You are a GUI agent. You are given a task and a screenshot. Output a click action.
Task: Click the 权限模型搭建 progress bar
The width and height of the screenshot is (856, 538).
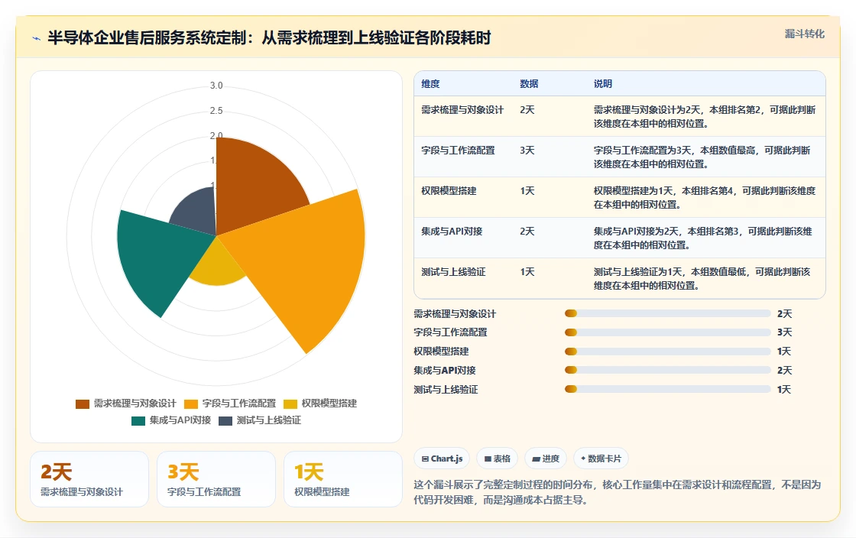(668, 352)
